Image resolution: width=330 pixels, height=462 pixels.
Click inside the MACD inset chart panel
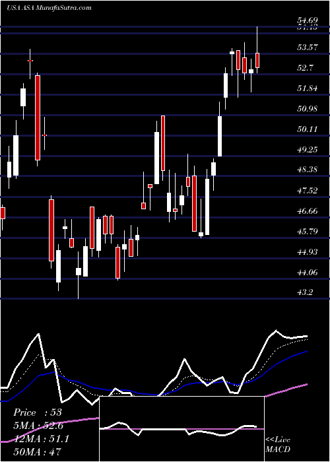pyautogui.click(x=181, y=429)
